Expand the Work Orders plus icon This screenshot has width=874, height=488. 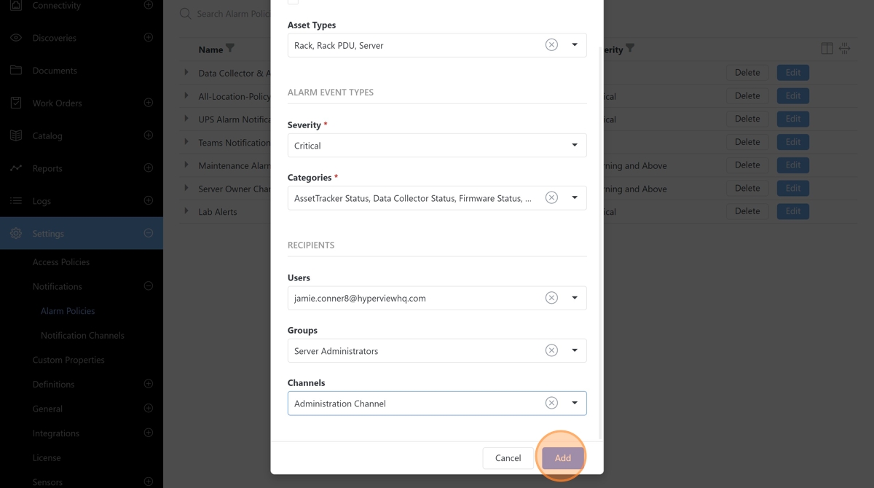tap(149, 103)
